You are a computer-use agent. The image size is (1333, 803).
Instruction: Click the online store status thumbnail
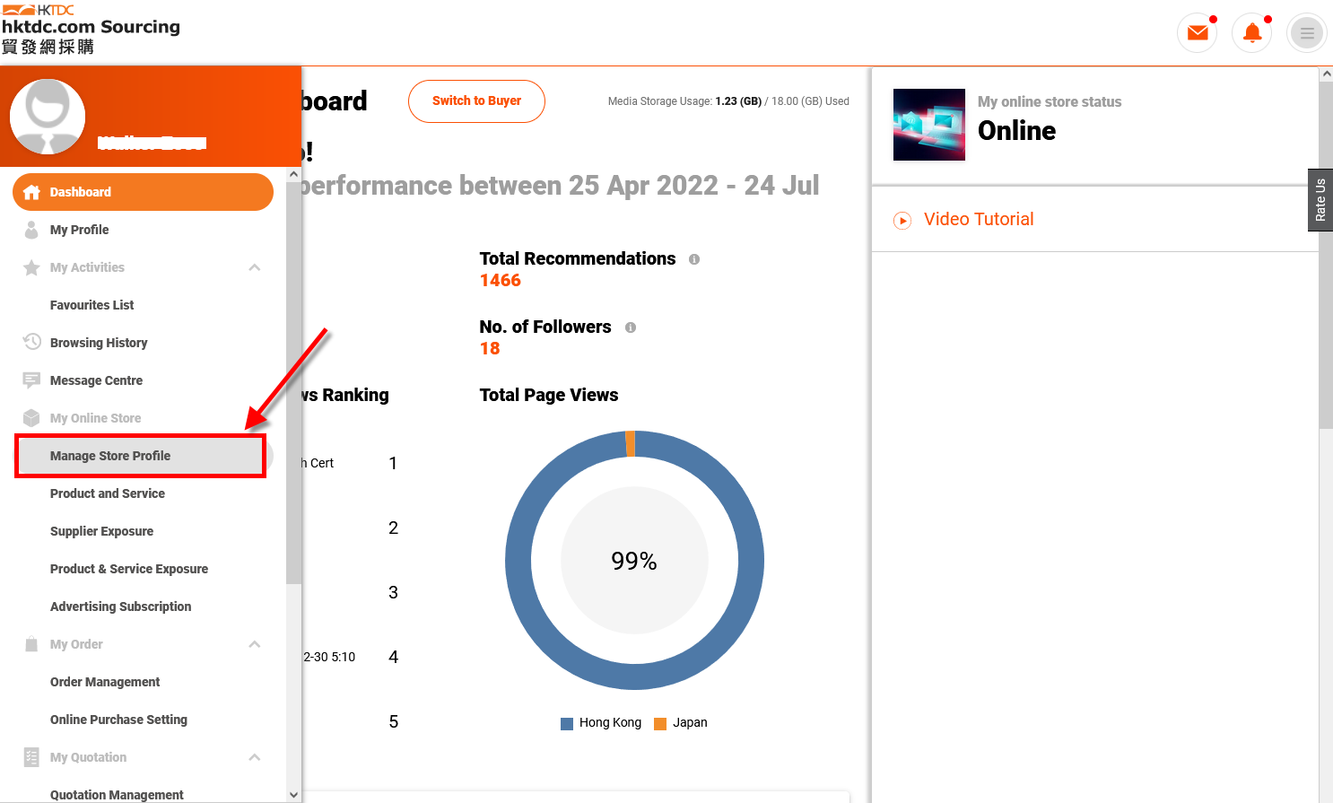click(929, 125)
